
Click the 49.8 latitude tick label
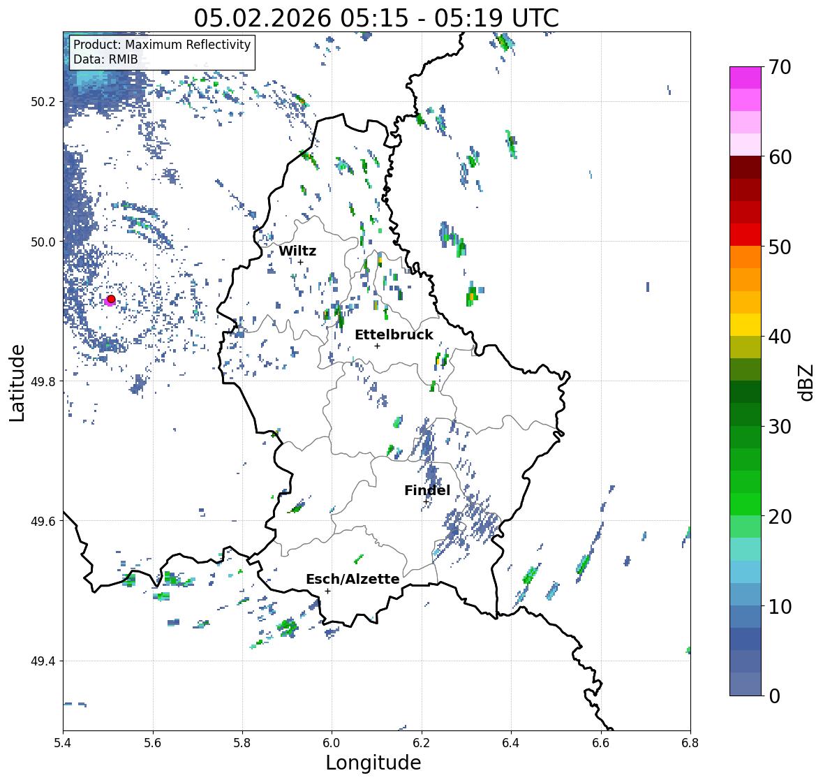[43, 381]
